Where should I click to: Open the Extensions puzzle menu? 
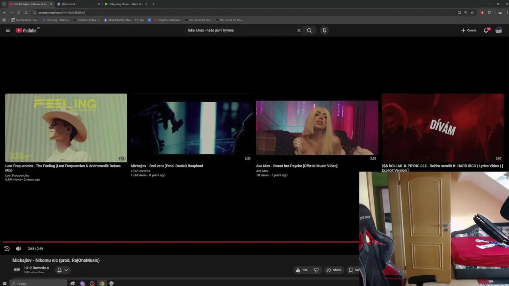[490, 12]
